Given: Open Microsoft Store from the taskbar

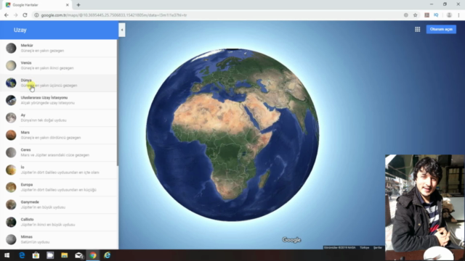Looking at the screenshot, I should (36, 255).
